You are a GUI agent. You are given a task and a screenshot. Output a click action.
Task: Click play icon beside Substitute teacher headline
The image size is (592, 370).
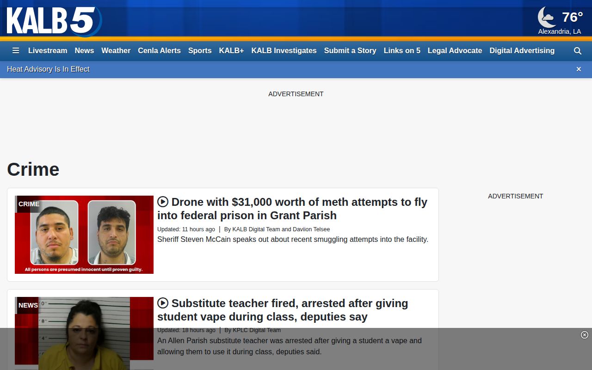pyautogui.click(x=163, y=303)
